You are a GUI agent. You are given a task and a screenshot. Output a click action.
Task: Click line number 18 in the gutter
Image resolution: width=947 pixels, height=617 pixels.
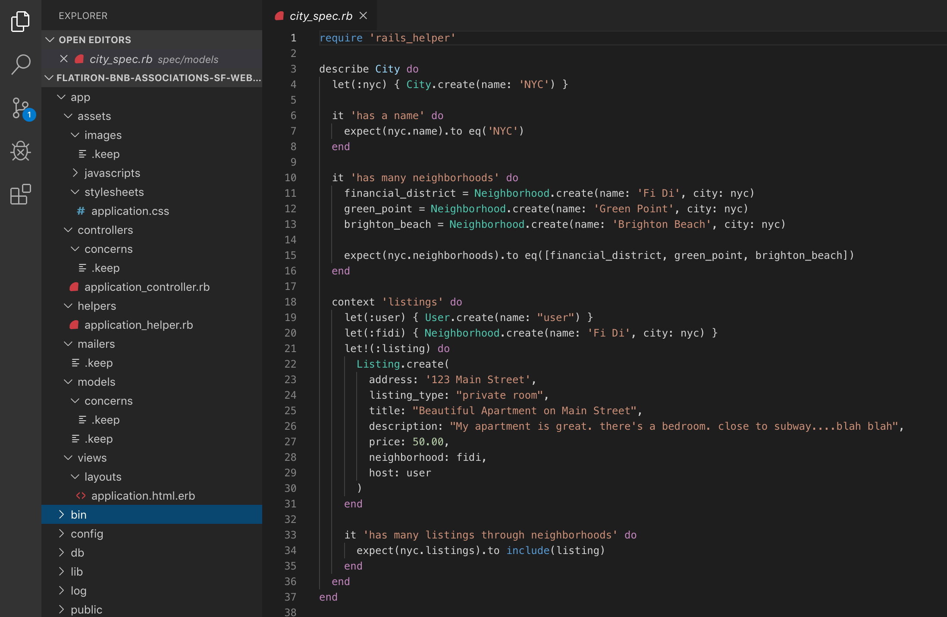[x=290, y=302]
